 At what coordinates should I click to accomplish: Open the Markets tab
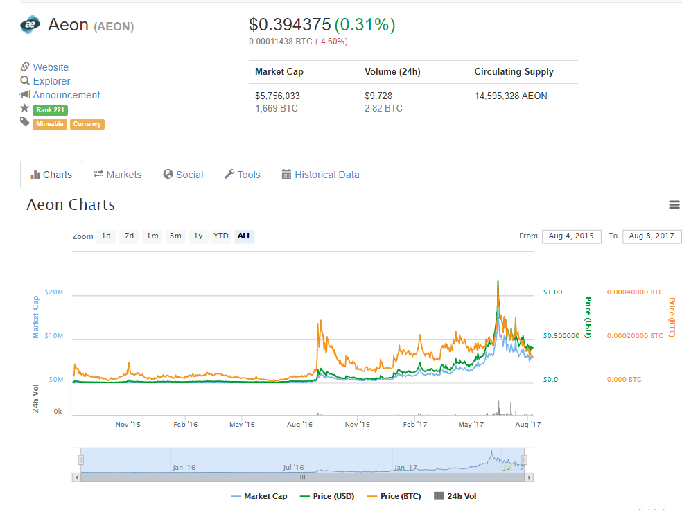pyautogui.click(x=117, y=175)
